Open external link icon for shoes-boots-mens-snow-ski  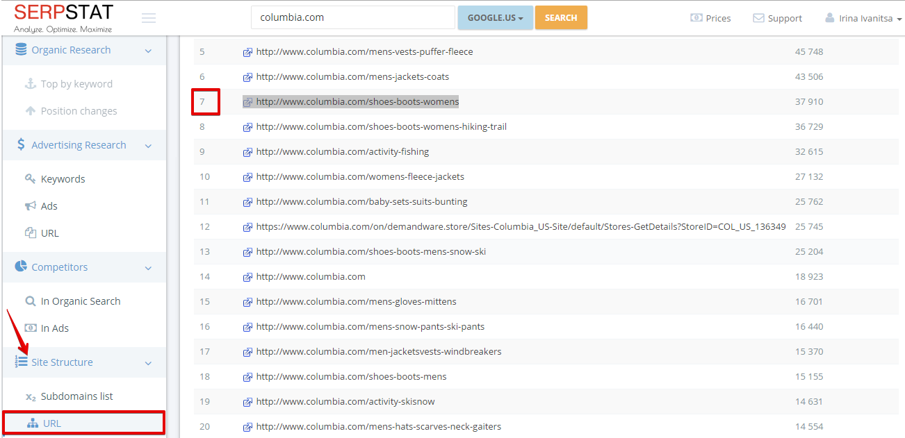tap(247, 252)
